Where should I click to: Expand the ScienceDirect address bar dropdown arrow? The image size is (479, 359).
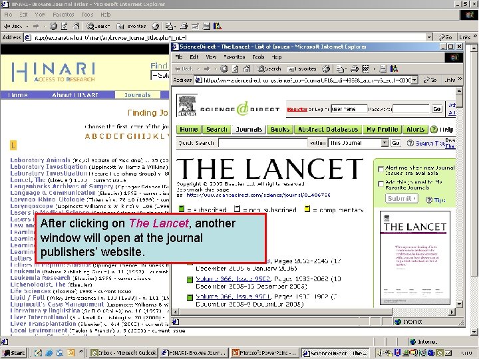tap(414, 80)
